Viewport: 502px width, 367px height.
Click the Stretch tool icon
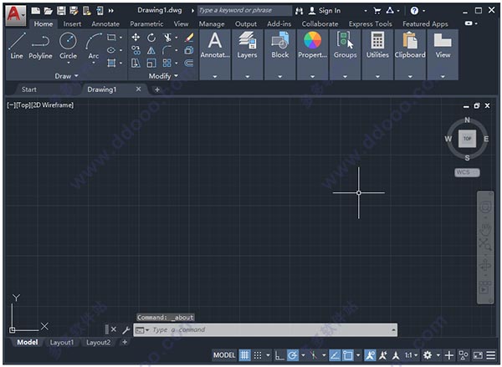(136, 63)
